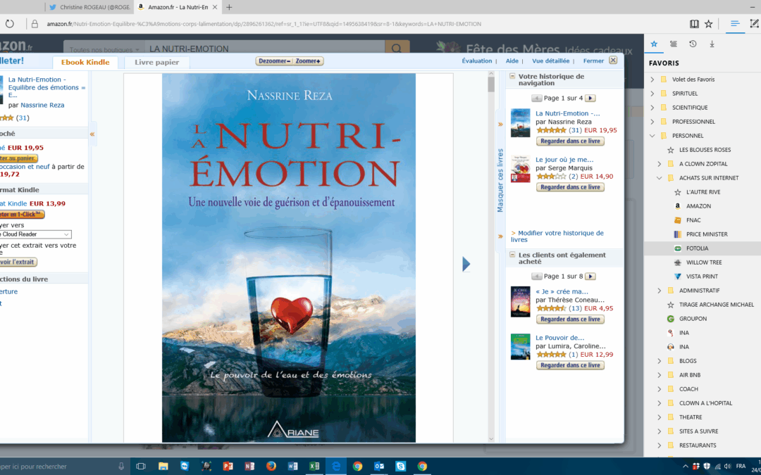
Task: Open Toutes nos boutiques search dropdown
Action: coord(104,49)
